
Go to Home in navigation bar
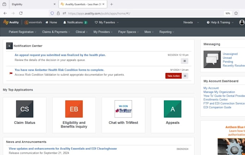(51, 22)
